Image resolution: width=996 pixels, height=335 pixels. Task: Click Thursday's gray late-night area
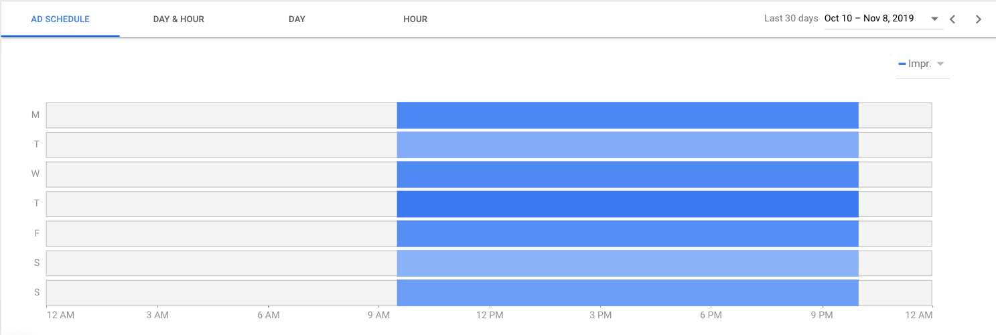coord(896,204)
